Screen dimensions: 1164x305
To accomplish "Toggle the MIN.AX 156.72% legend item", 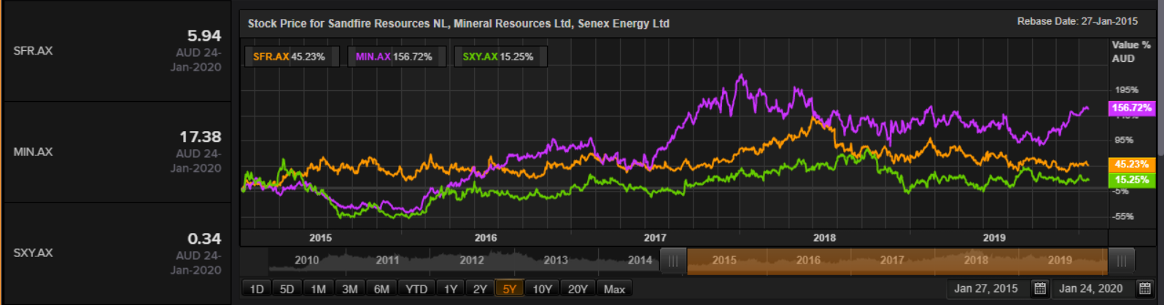I will [396, 56].
